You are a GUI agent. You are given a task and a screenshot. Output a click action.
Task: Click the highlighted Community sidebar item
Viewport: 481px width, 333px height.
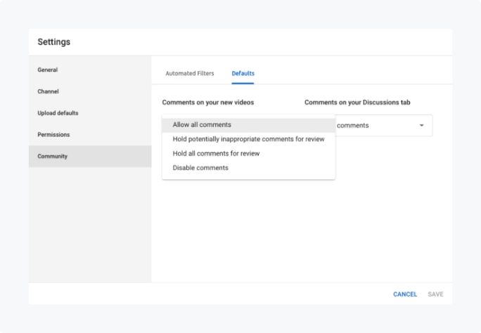coord(53,156)
